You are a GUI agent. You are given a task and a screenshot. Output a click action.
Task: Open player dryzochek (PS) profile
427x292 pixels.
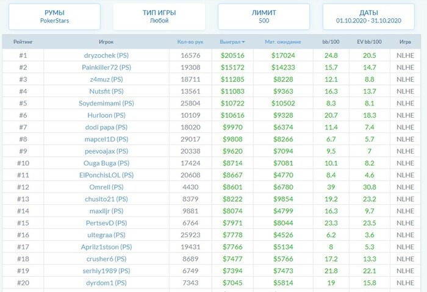click(106, 55)
